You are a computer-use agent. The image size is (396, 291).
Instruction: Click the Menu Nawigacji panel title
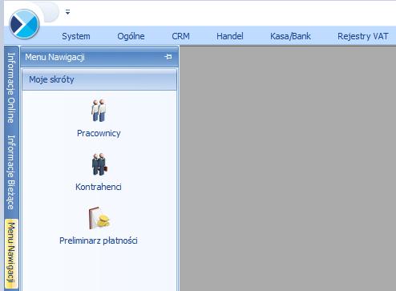[55, 57]
